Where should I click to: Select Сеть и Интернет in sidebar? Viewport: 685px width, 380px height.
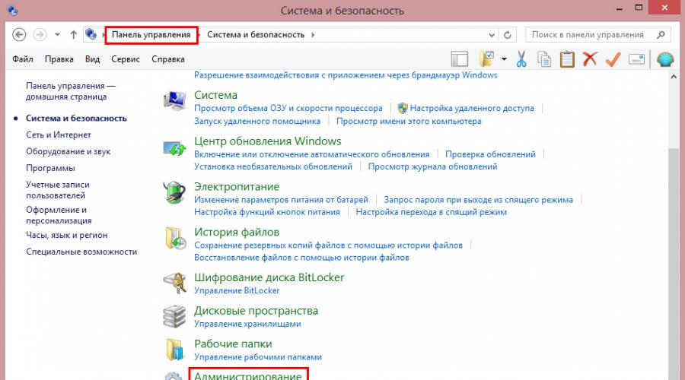click(x=59, y=135)
